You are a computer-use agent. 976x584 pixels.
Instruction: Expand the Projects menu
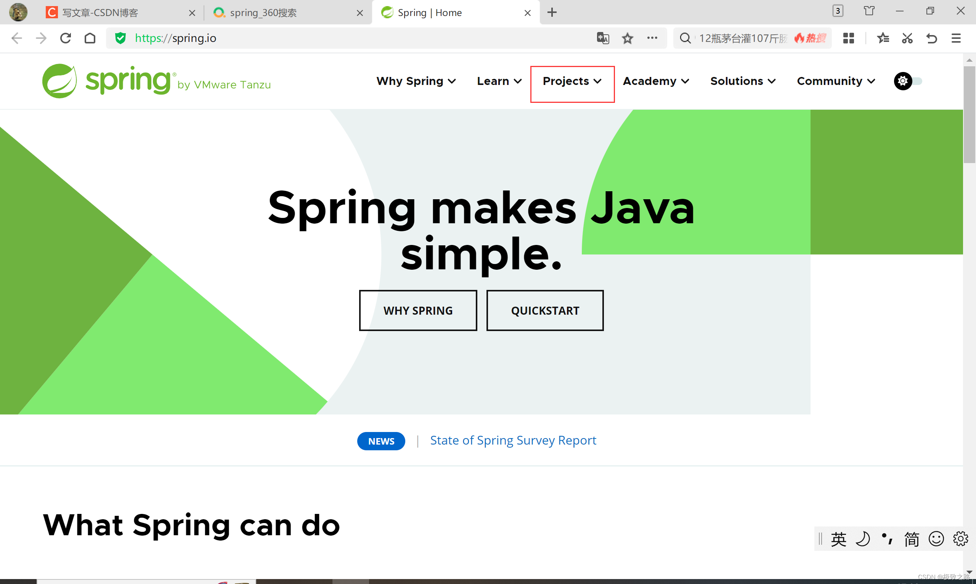[572, 81]
